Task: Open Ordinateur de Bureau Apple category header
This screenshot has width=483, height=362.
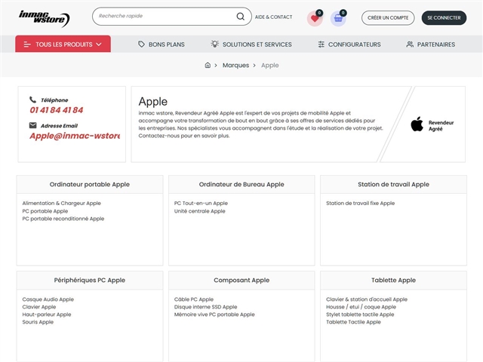Action: tap(241, 184)
